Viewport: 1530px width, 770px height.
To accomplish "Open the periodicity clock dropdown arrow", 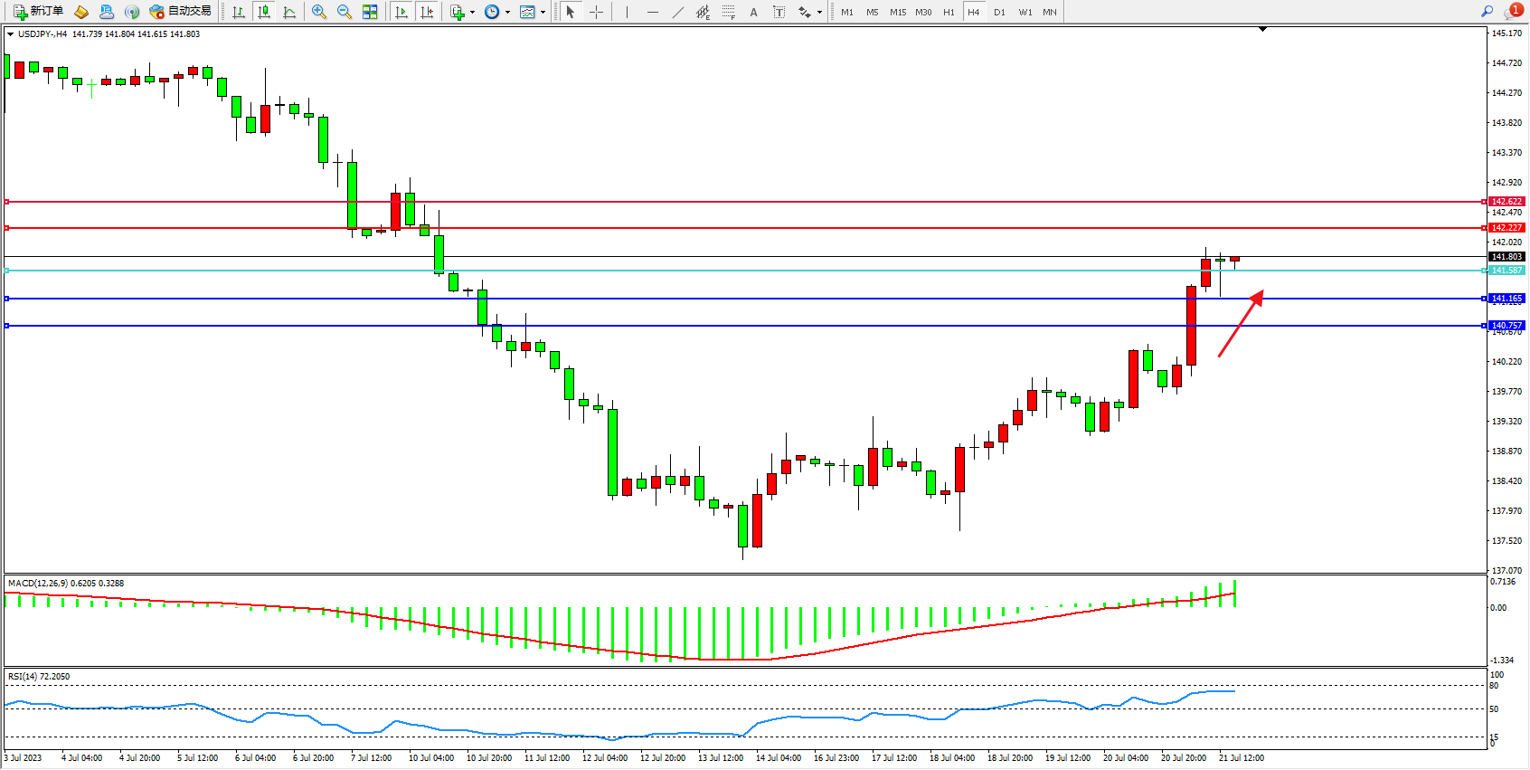I will coord(507,13).
